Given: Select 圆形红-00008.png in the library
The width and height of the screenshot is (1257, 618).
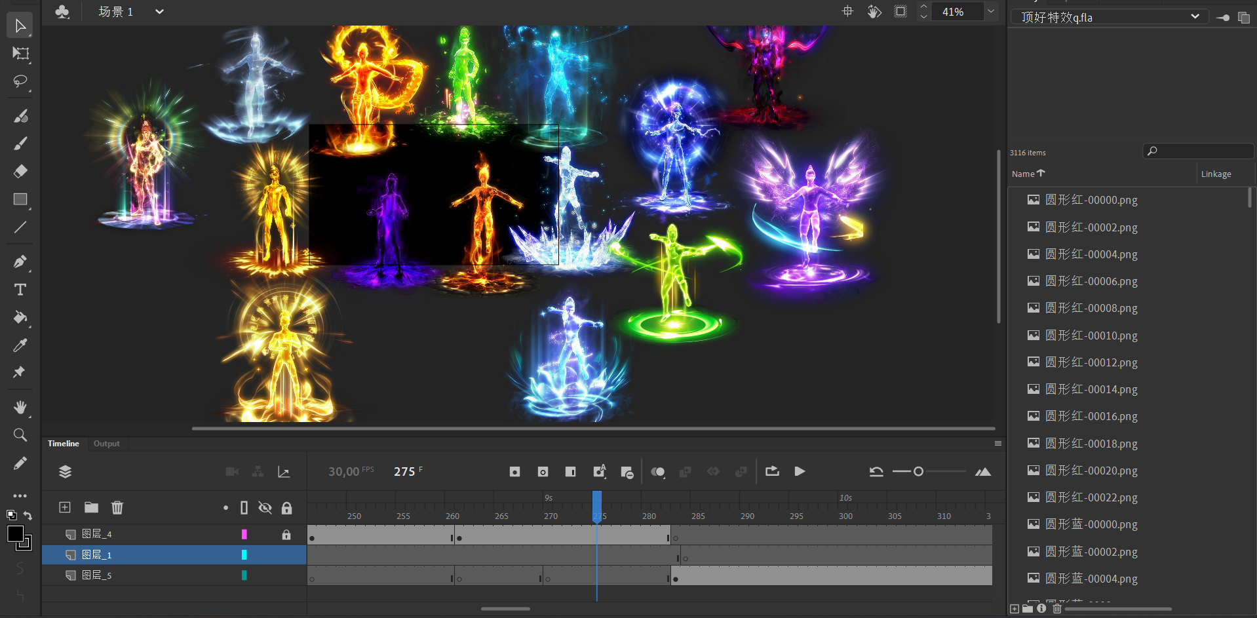Looking at the screenshot, I should pyautogui.click(x=1091, y=308).
